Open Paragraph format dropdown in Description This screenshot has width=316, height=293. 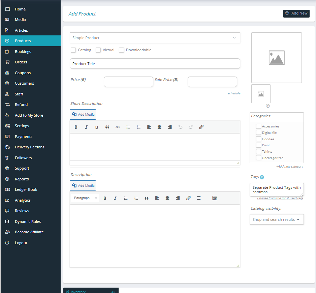(x=86, y=198)
